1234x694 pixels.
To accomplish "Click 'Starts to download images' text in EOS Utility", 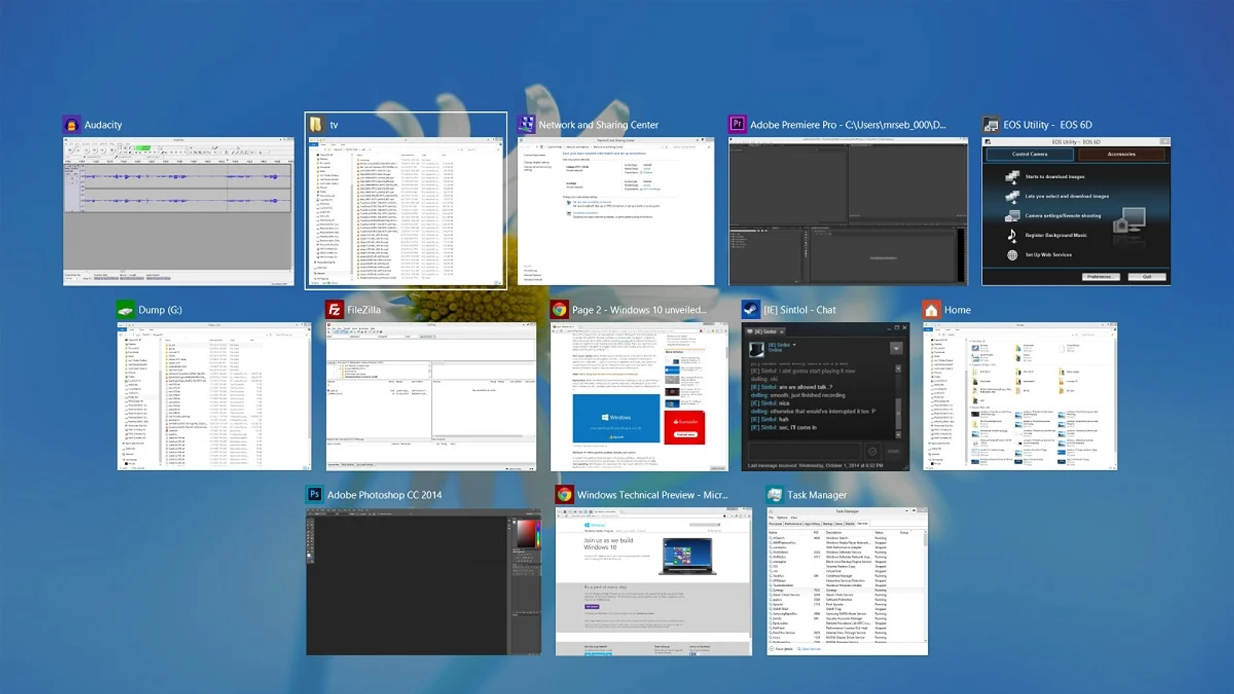I will (1057, 177).
